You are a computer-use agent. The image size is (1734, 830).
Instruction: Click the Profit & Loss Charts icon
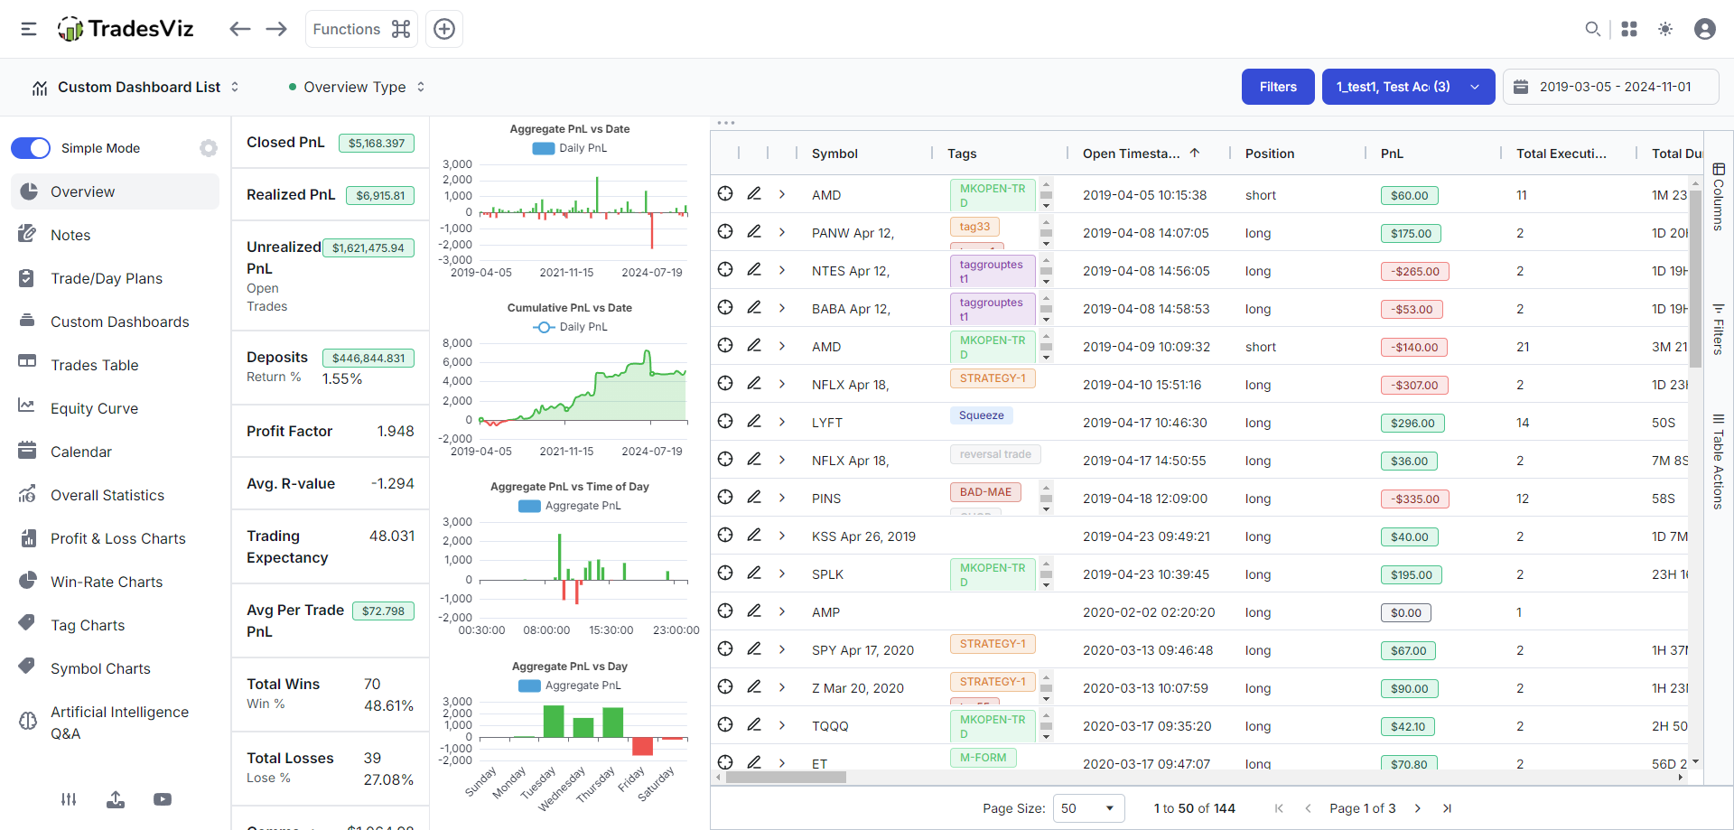(28, 538)
